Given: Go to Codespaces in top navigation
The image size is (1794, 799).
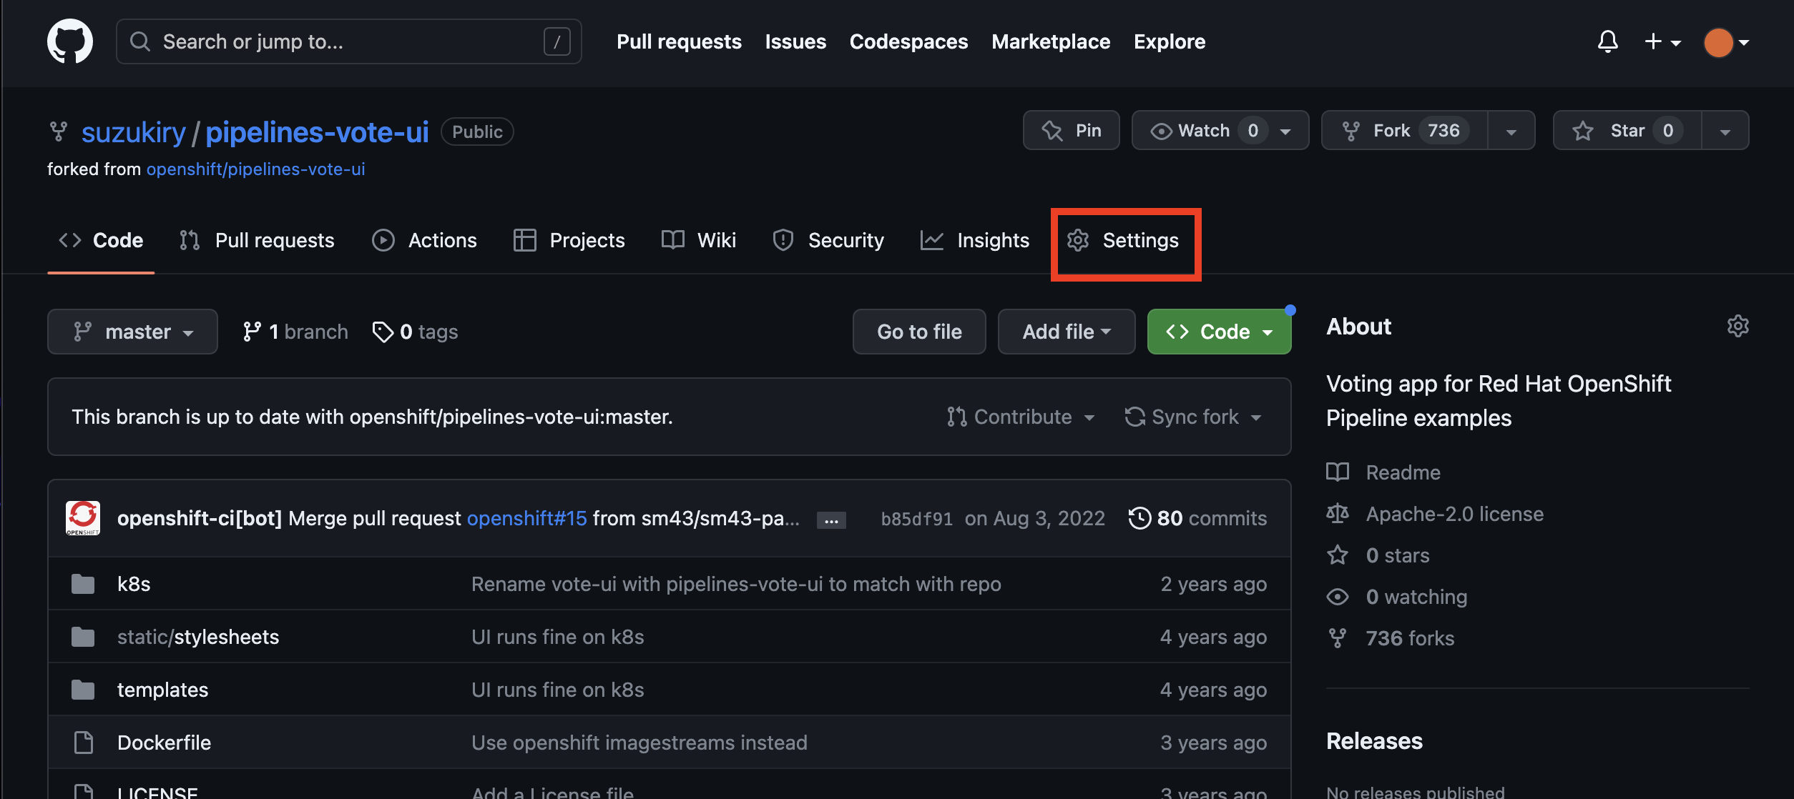Looking at the screenshot, I should click(x=908, y=41).
